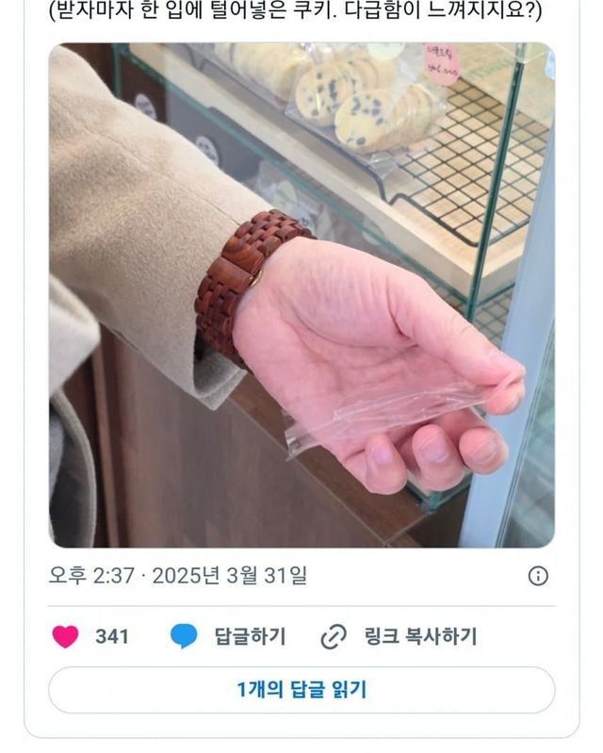Like the tweet with the pink heart icon
Viewport: 603px width, 753px height.
point(65,637)
